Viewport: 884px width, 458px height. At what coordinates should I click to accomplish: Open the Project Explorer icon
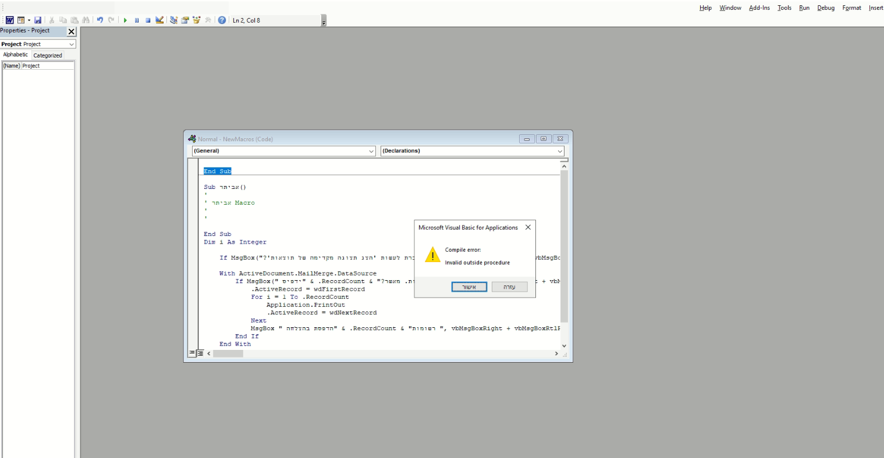coord(173,20)
